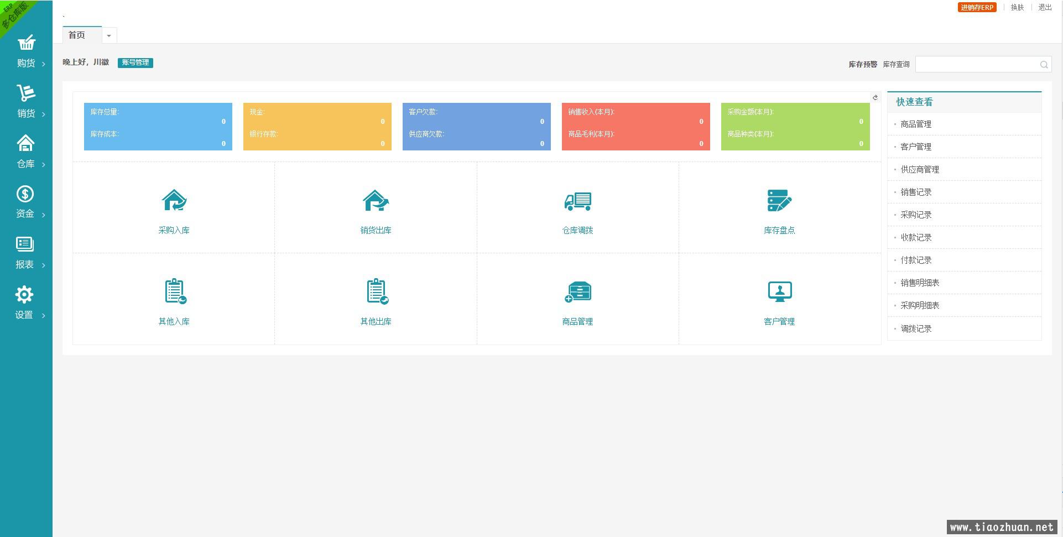Click the 快速查看 panel heading
The width and height of the screenshot is (1063, 537).
point(915,102)
